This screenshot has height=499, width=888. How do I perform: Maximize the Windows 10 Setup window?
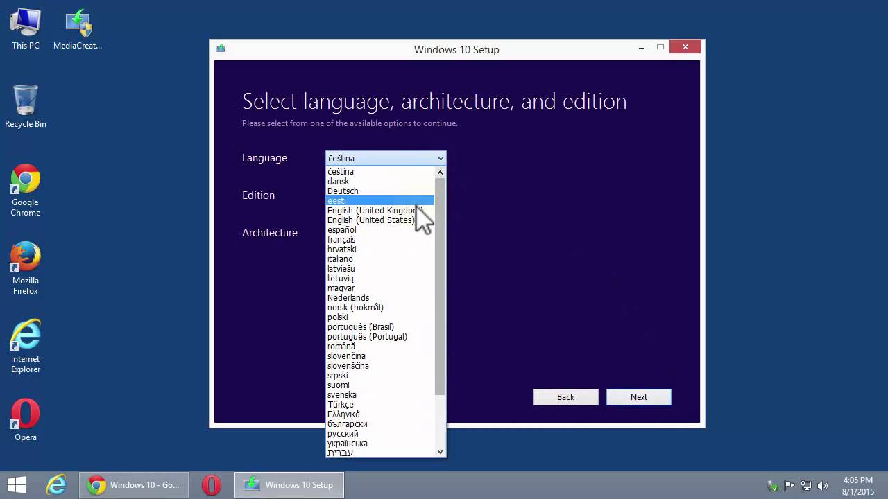pyautogui.click(x=660, y=47)
